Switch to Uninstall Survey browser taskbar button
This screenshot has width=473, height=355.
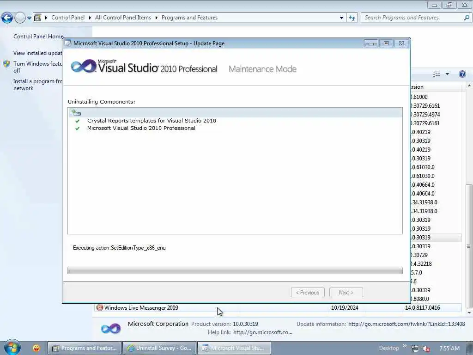point(160,348)
